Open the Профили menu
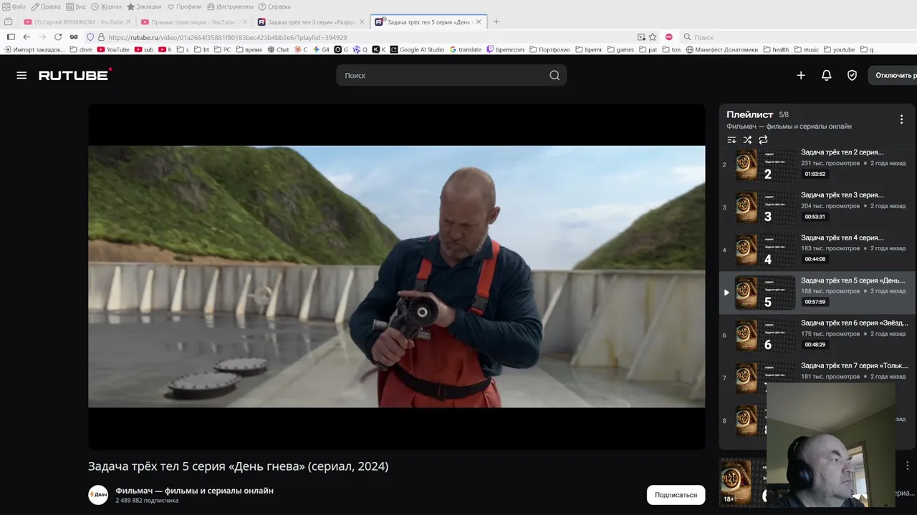This screenshot has width=917, height=515. (184, 6)
